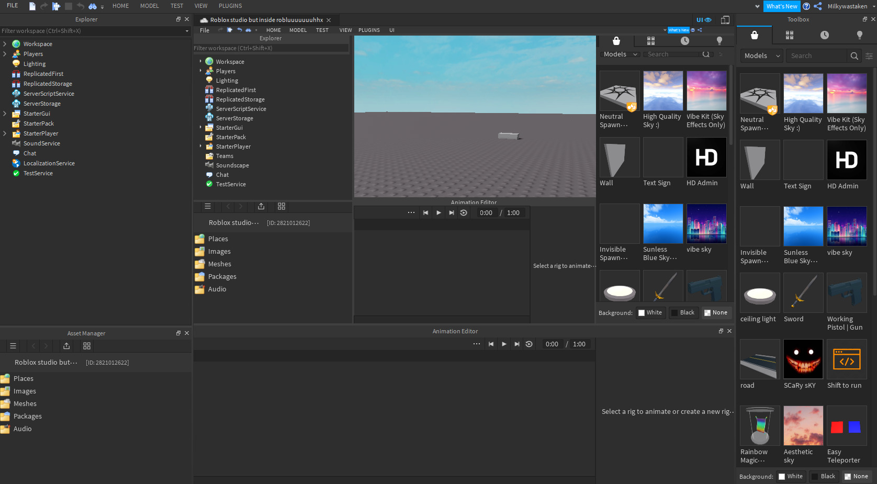877x484 pixels.
Task: Switch to the TEST ribbon tab
Action: [177, 6]
